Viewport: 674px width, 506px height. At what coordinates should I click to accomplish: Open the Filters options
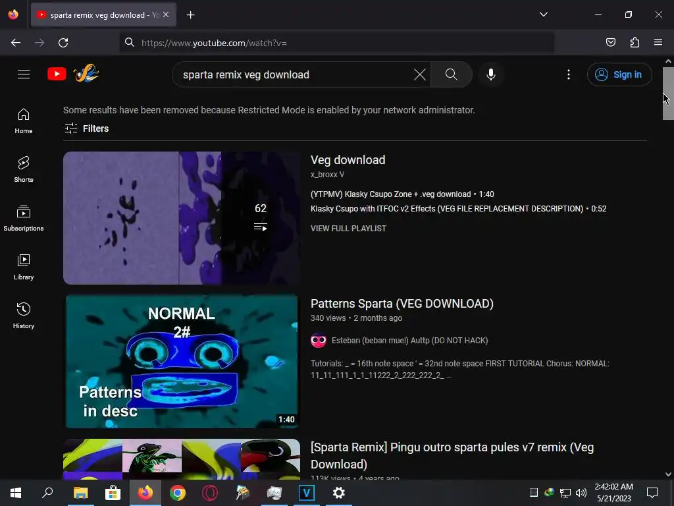[86, 128]
